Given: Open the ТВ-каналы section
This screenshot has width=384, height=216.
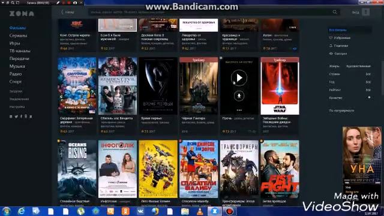Looking at the screenshot, I should coord(20,51).
